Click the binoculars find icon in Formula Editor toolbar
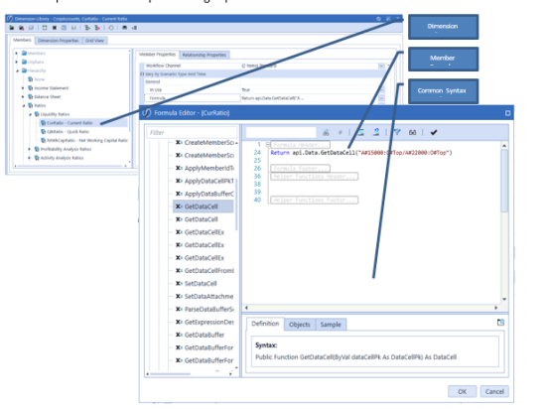 point(326,133)
